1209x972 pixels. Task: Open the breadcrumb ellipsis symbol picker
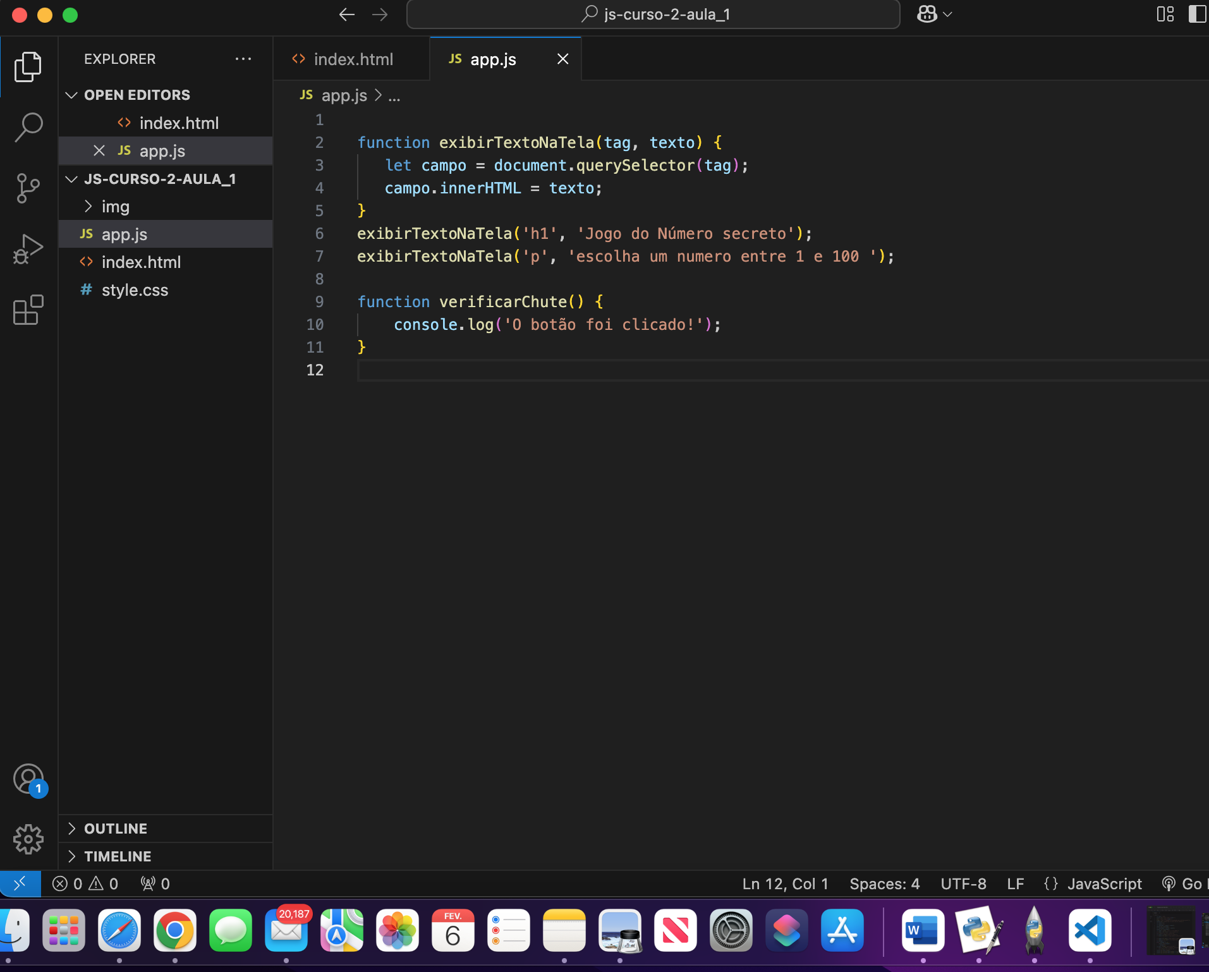(x=394, y=96)
